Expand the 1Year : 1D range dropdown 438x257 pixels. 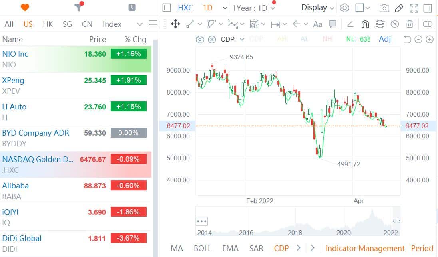tap(254, 8)
